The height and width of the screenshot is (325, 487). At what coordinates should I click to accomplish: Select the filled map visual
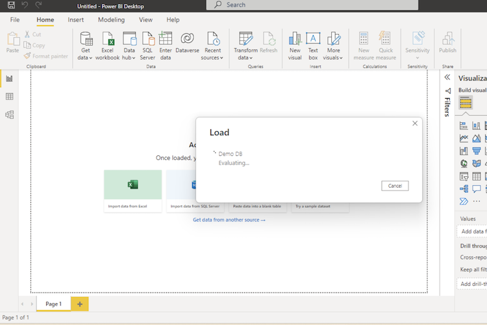[x=477, y=164]
